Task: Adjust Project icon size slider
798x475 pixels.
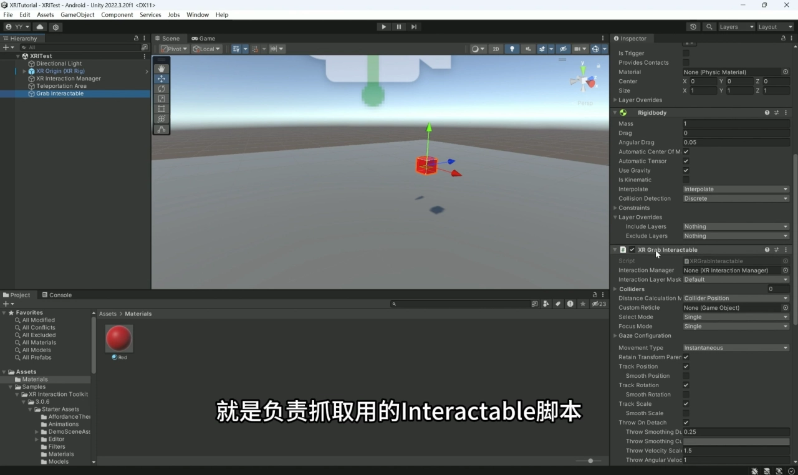Action: (590, 461)
